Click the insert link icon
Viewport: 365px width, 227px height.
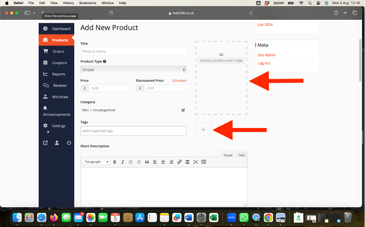(x=179, y=162)
